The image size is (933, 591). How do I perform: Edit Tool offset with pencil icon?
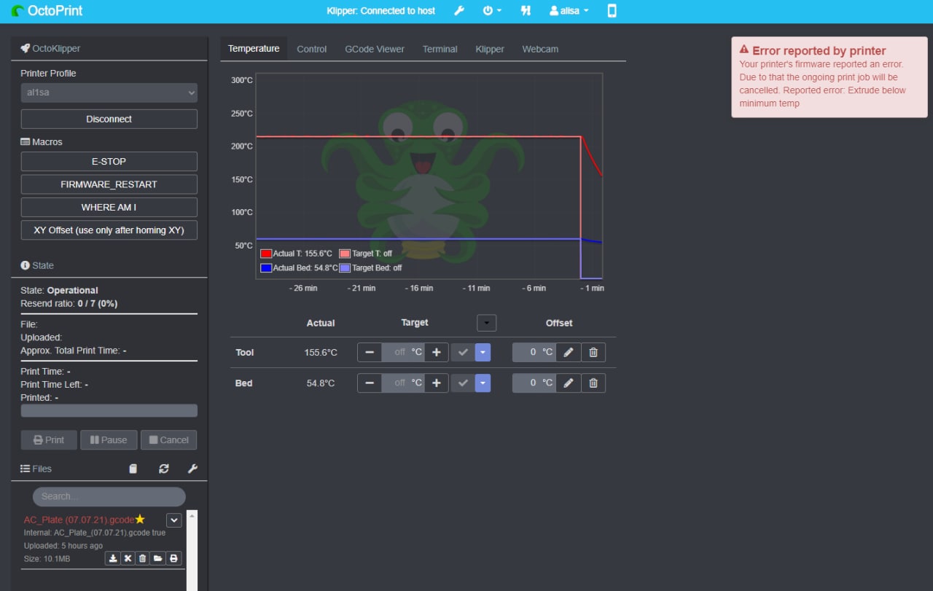coord(569,353)
